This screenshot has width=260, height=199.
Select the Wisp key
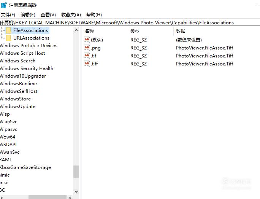pos(5,114)
